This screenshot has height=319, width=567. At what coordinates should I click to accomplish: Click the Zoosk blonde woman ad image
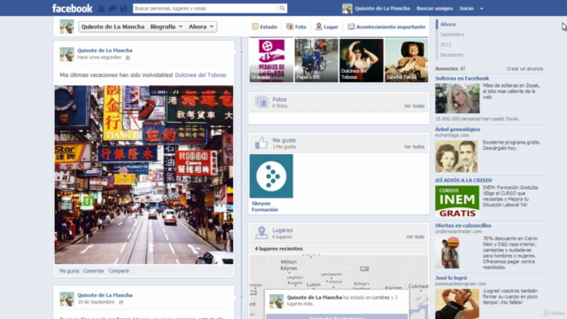(x=457, y=98)
